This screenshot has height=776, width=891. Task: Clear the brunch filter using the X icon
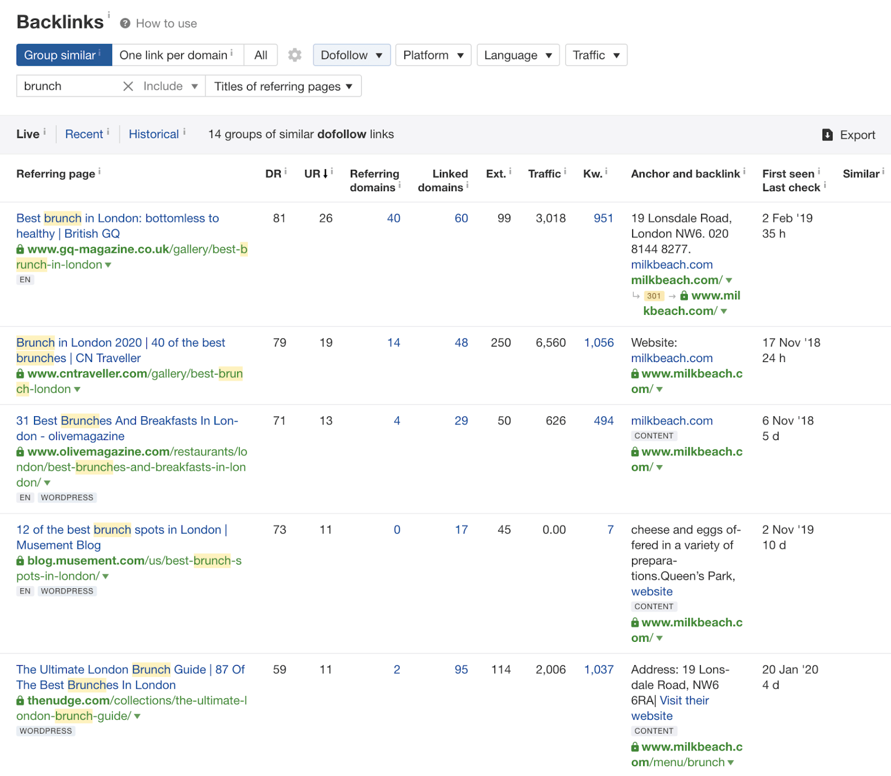(128, 86)
